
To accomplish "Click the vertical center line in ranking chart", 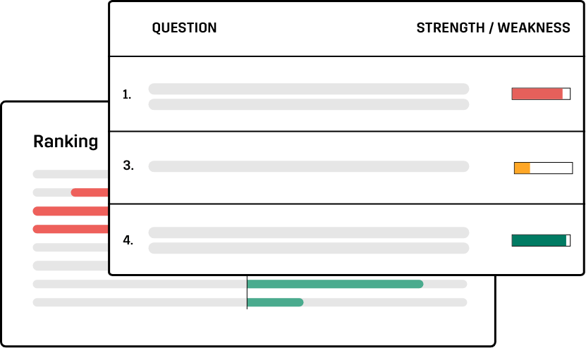I will (x=247, y=292).
